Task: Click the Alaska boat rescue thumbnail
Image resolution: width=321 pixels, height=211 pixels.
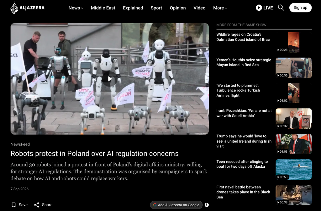Action: (293, 169)
